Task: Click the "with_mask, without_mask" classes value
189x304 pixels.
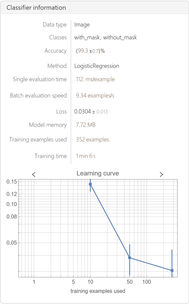Action: (x=105, y=38)
